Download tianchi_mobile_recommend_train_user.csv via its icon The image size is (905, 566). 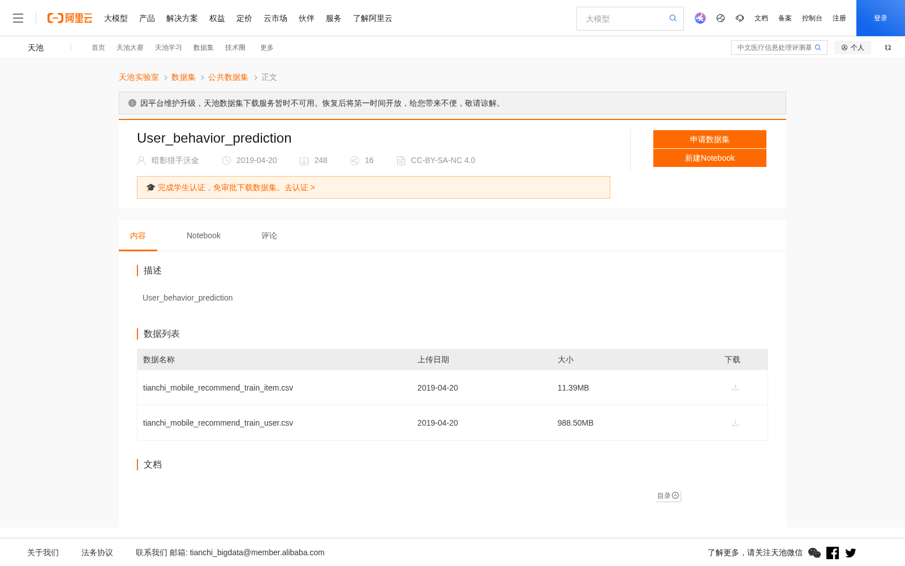click(x=735, y=423)
